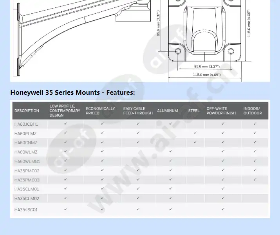Click the Indoor/Outdoor checkmark in HA60CNMZ row
This screenshot has width=280, height=235.
(255, 142)
